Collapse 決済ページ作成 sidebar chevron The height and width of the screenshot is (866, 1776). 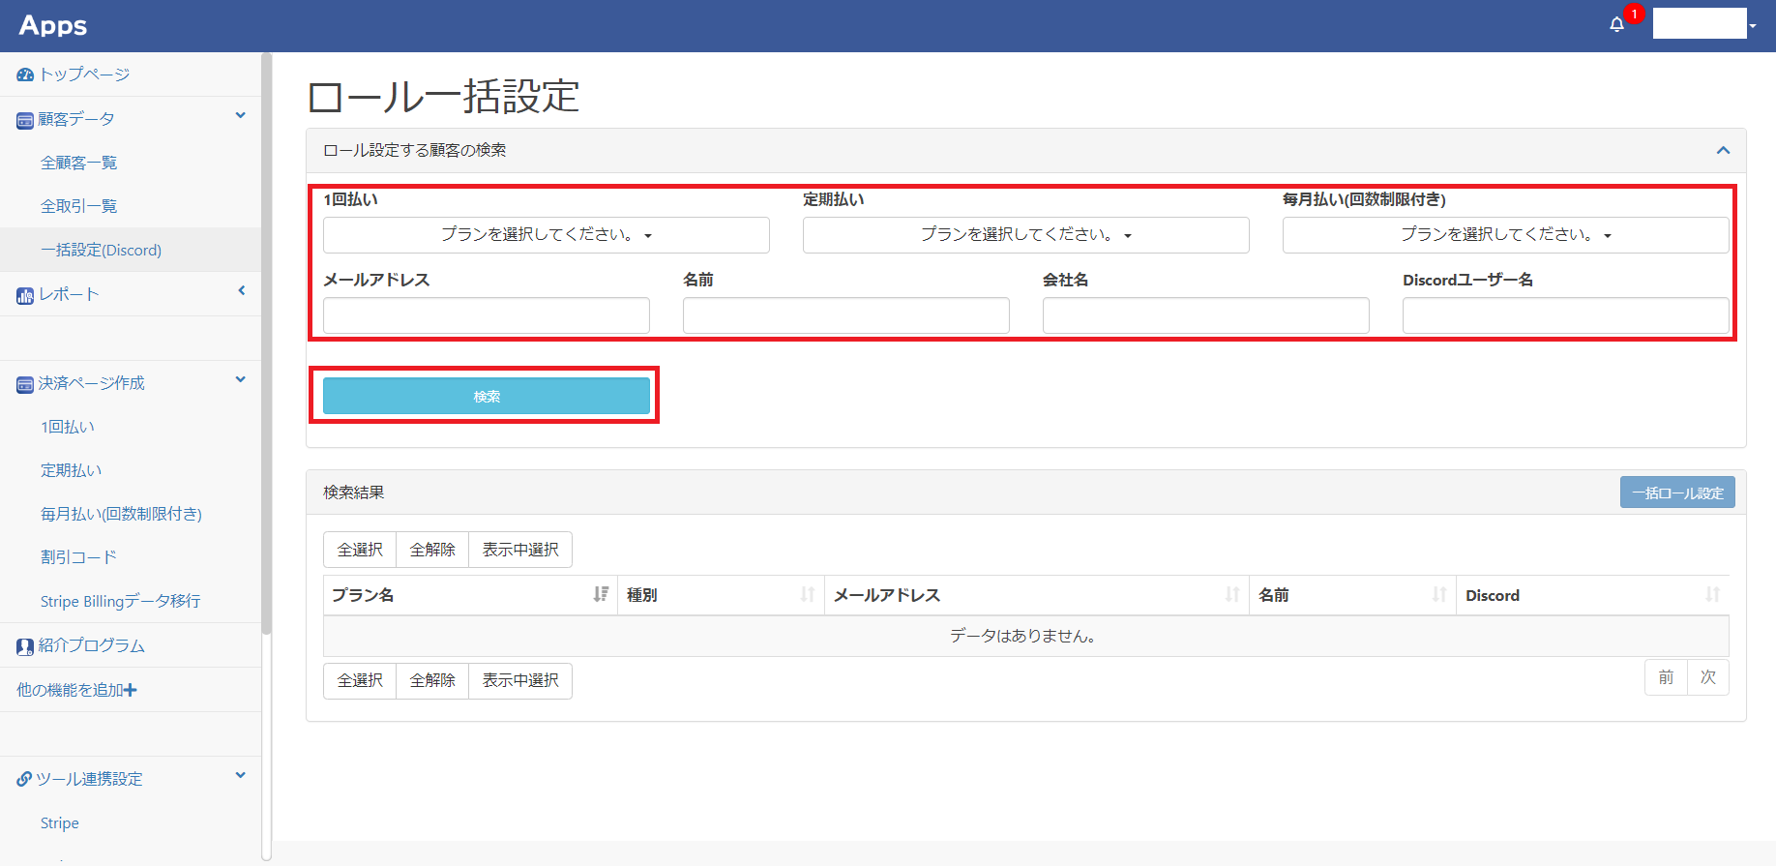pos(241,379)
